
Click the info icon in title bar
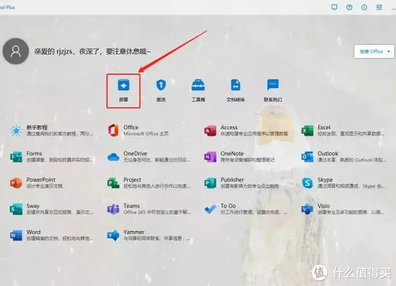[364, 7]
